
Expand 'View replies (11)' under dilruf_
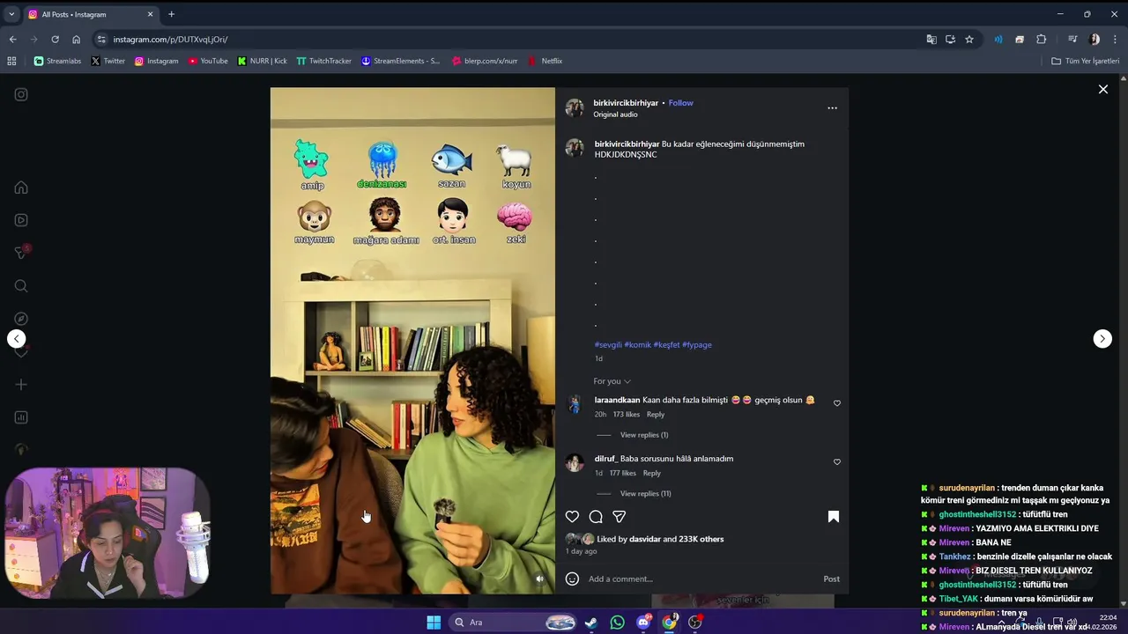[x=646, y=494]
